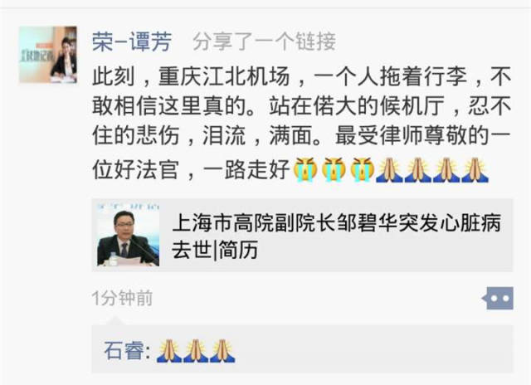This screenshot has width=531, height=385.
Task: Tap first praying hands emoji in post
Action: click(x=390, y=169)
